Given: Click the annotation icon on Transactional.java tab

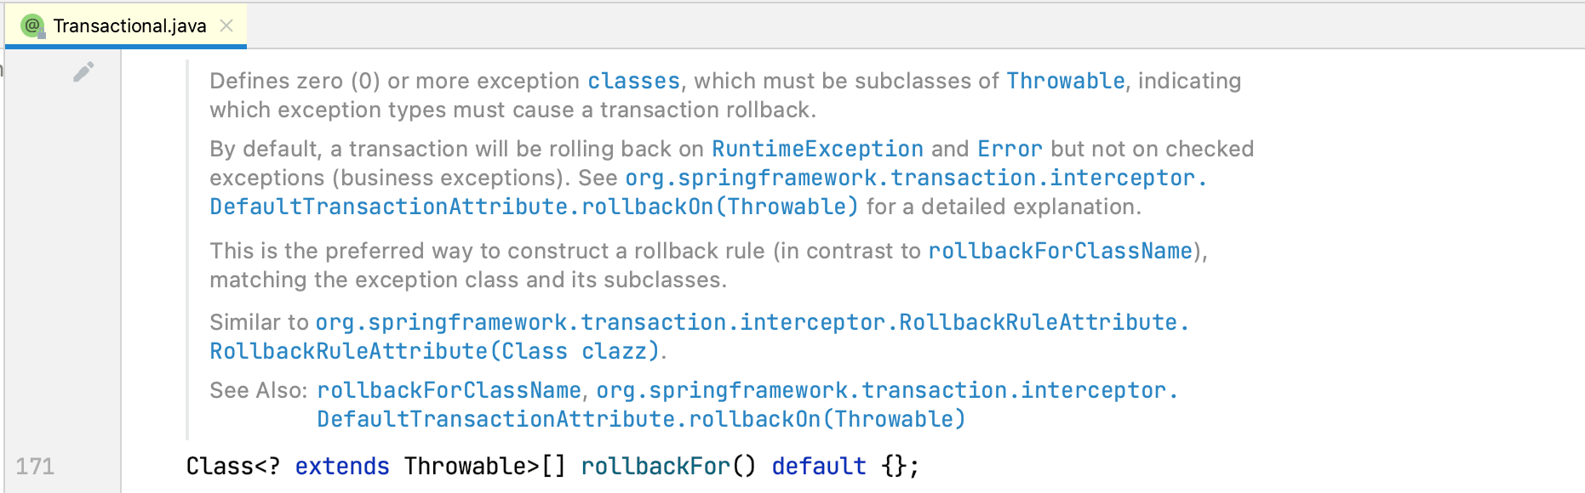Looking at the screenshot, I should pos(33,25).
